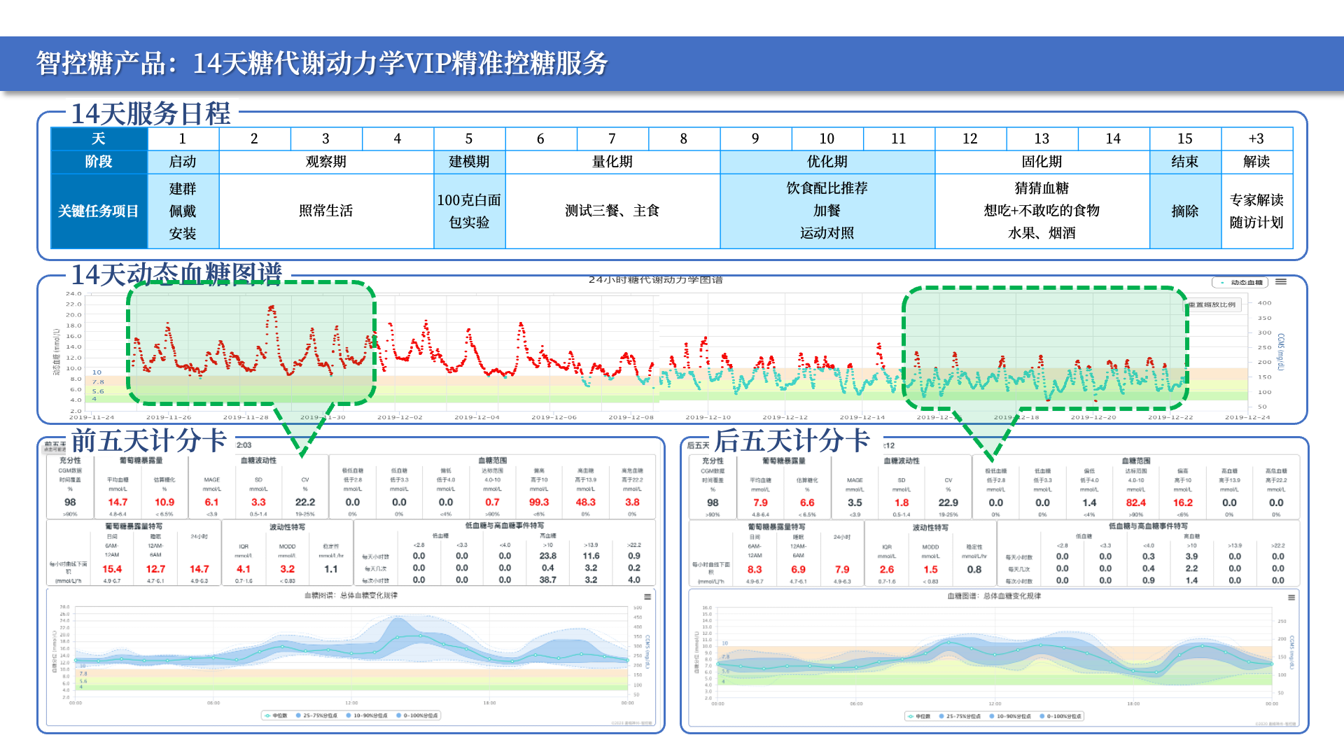This screenshot has height=756, width=1344.
Task: Click the 2019-12-04 date axis label
Action: [x=477, y=417]
